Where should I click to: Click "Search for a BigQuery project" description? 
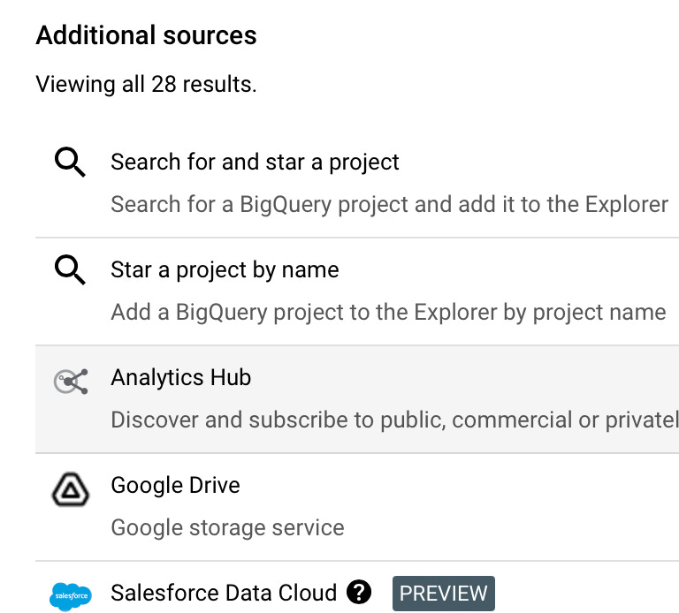click(x=389, y=205)
